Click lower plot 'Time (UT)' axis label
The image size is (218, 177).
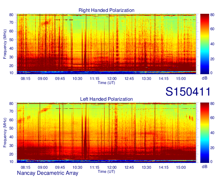coord(106,172)
